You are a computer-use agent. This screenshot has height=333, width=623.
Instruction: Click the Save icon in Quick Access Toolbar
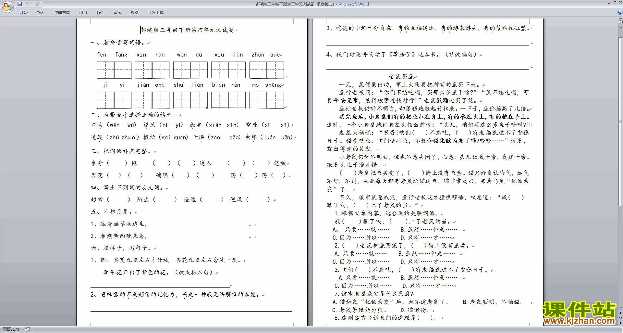(20, 4)
